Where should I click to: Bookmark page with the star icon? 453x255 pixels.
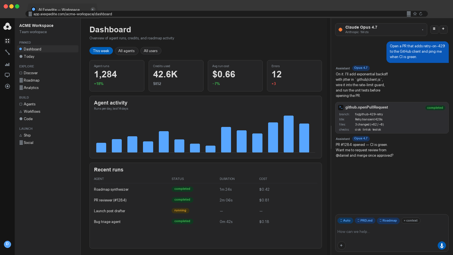tap(415, 14)
